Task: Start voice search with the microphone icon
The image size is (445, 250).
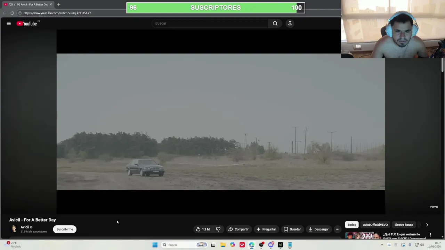Action: coord(290,23)
